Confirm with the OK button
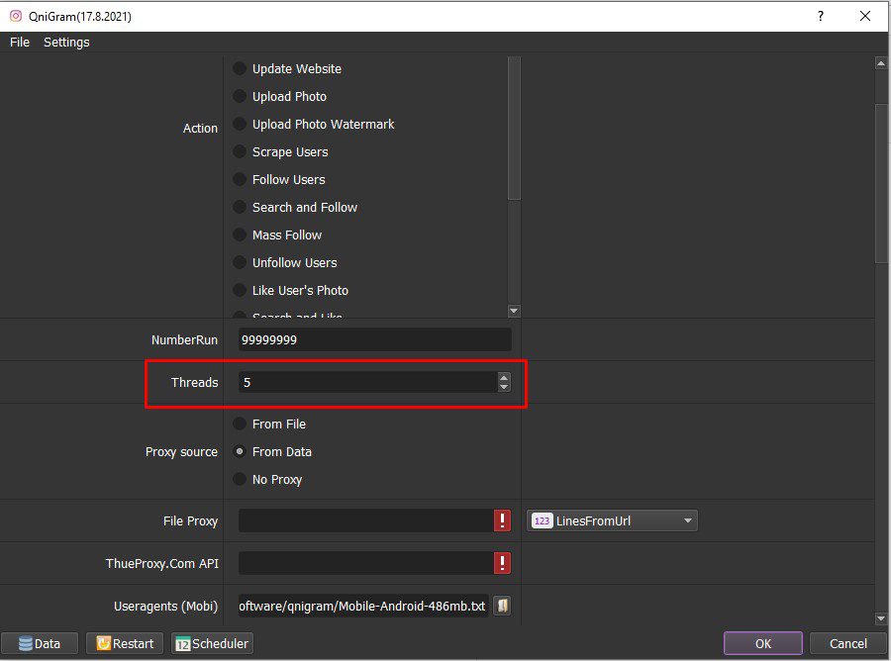This screenshot has width=891, height=661. 762,643
